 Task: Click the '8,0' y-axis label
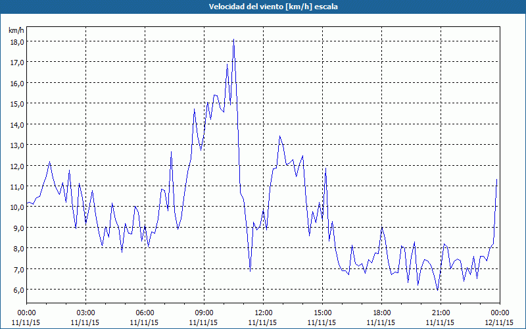tap(18, 249)
